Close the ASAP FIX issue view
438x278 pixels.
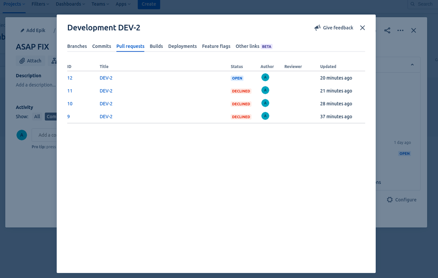coord(413,30)
